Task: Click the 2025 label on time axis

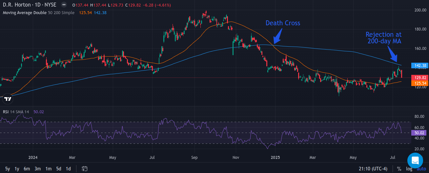Action: point(275,157)
